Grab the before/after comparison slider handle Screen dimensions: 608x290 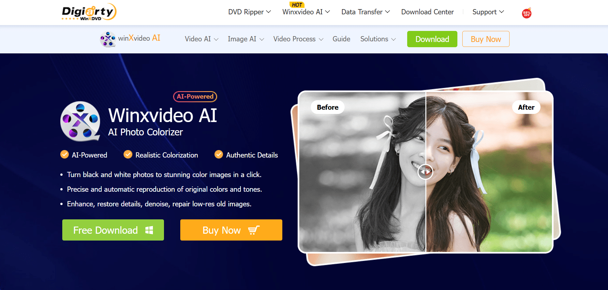pyautogui.click(x=425, y=172)
